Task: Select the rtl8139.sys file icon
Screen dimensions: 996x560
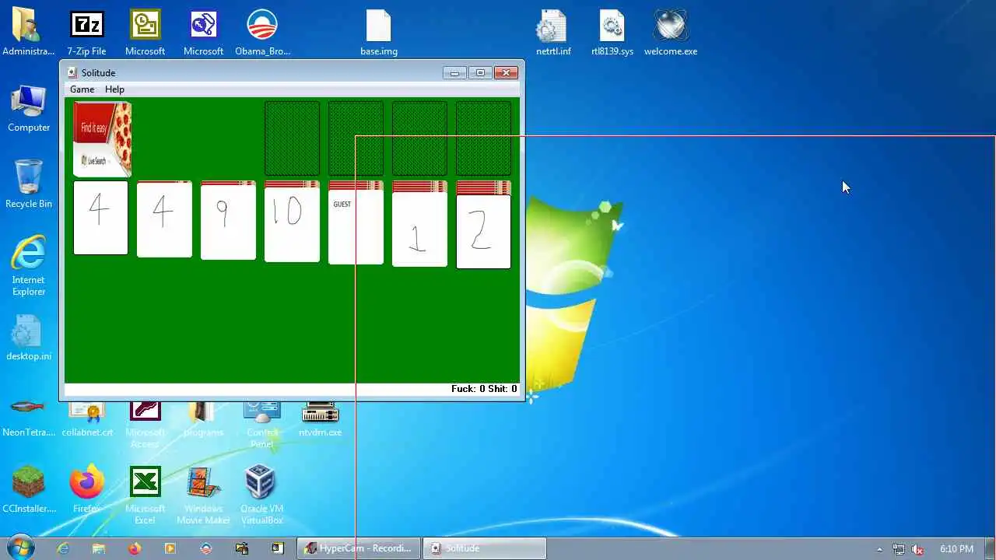Action: 612,33
